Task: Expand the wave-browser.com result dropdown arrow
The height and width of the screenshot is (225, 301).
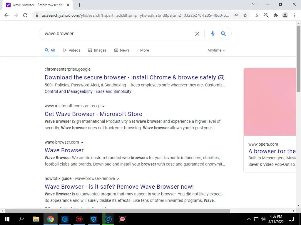Action: pos(82,143)
